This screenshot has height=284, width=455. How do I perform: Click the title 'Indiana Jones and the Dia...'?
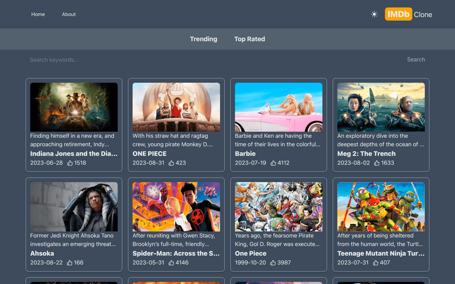click(74, 154)
